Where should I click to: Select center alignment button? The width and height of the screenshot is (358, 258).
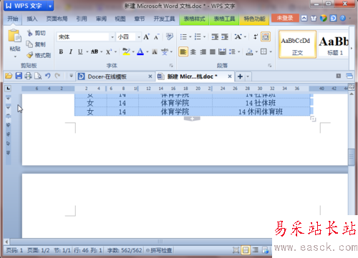click(x=193, y=51)
